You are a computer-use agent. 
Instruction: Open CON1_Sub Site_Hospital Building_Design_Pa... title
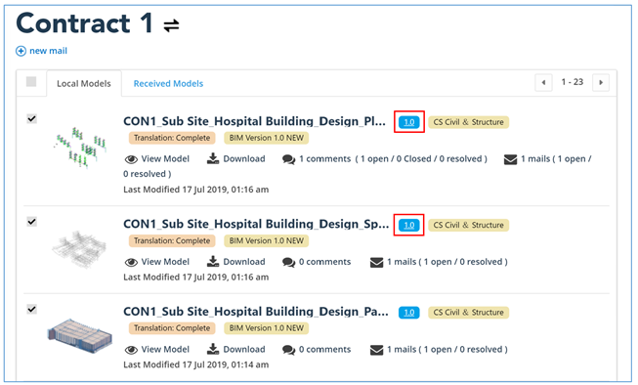click(x=256, y=312)
